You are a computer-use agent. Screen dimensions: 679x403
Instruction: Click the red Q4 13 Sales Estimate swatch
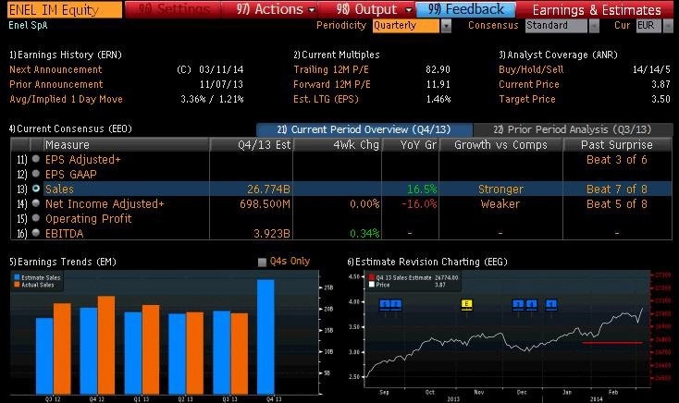click(372, 277)
